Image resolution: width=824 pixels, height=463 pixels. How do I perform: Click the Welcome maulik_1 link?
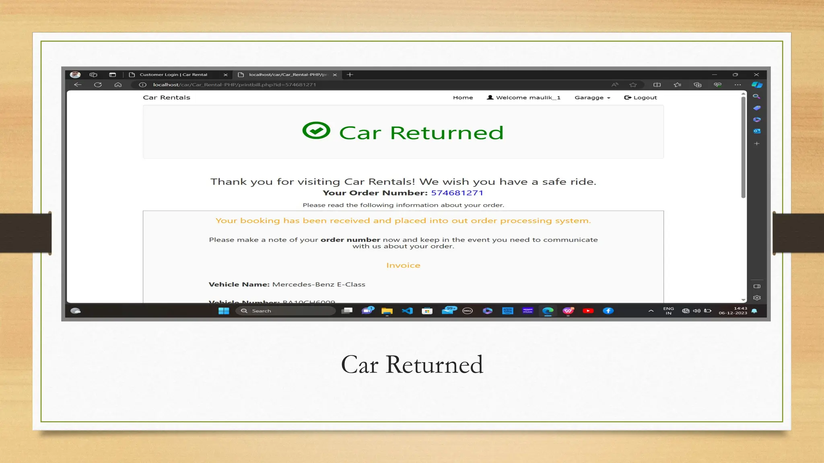tap(523, 98)
